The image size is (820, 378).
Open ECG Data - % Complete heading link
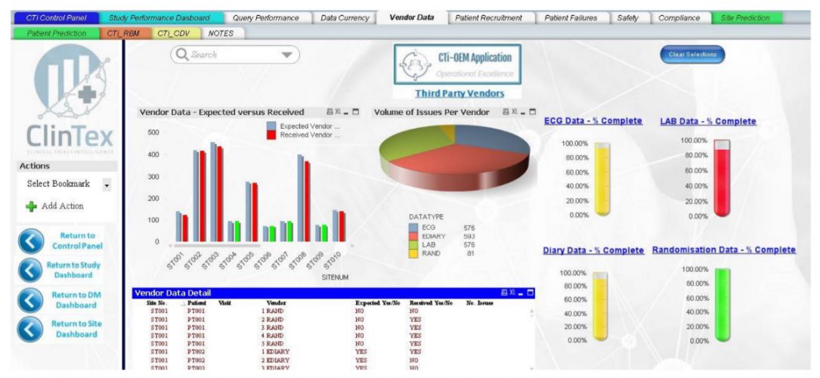[593, 121]
